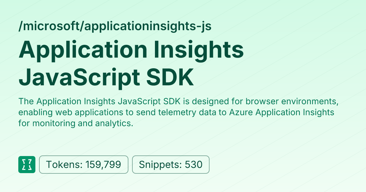Click "for monitoring and analytics." text line
The image size is (366, 192).
pyautogui.click(x=76, y=123)
